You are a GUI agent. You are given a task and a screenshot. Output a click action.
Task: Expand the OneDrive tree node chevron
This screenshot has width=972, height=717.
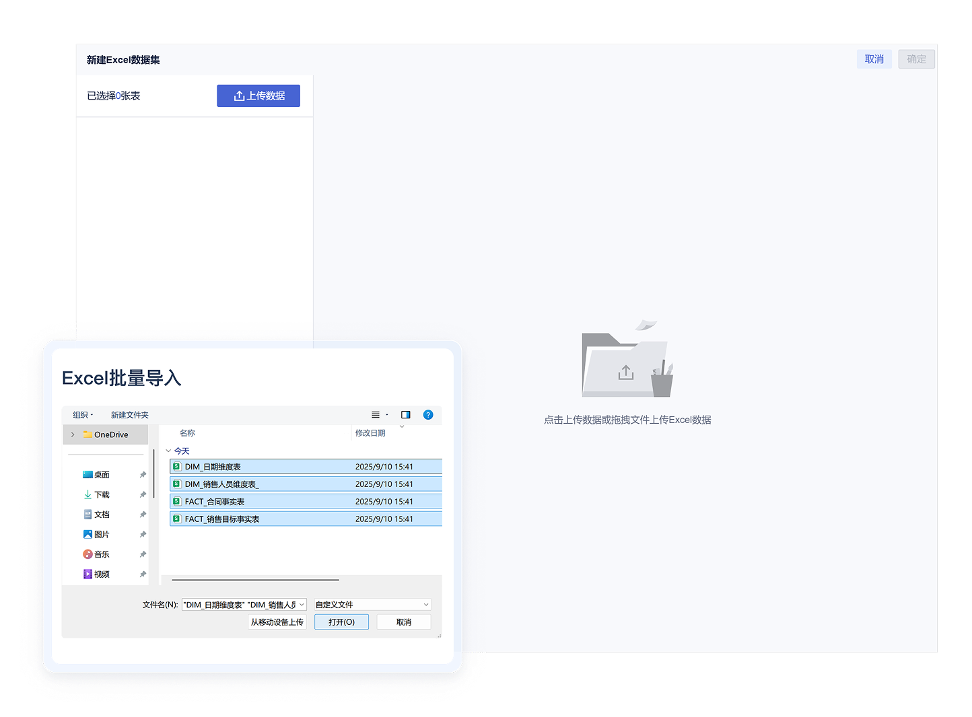click(x=73, y=435)
